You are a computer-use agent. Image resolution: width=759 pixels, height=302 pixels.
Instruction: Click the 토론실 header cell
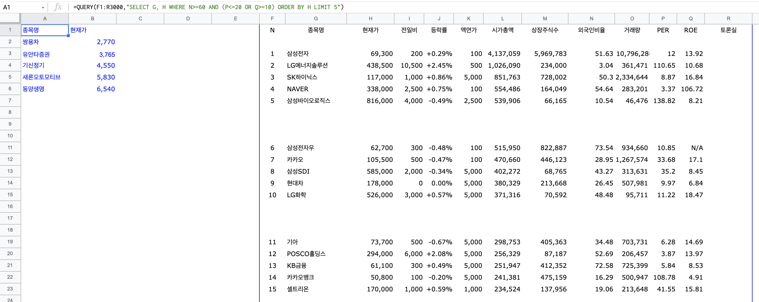tap(728, 30)
